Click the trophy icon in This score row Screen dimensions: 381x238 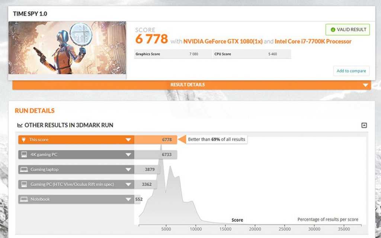[23, 140]
